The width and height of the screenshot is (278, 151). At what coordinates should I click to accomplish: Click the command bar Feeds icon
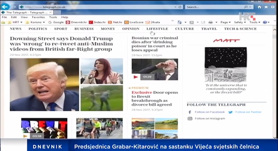(191, 22)
